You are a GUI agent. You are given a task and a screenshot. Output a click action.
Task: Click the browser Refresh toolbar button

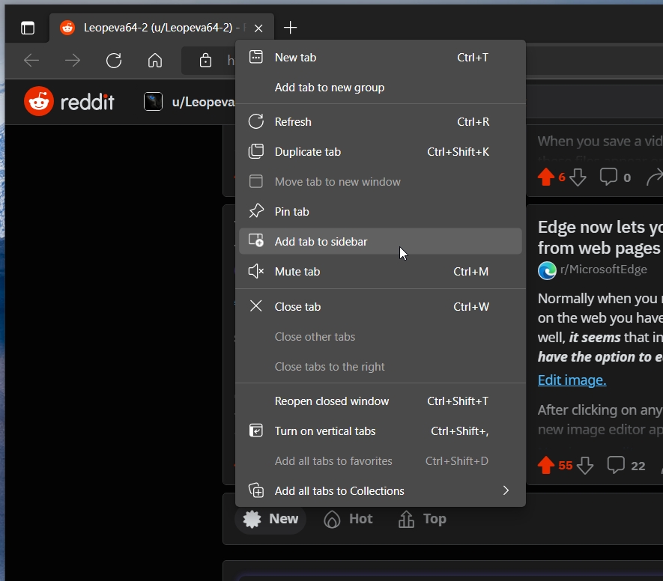pos(114,61)
